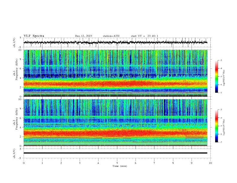This screenshot has height=183, width=237.
Task: Click the "1" tick on Time axis
Action: click(42, 163)
